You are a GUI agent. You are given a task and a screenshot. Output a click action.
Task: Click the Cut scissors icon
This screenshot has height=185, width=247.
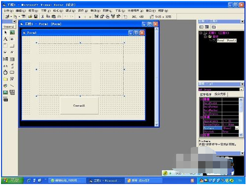[43, 16]
